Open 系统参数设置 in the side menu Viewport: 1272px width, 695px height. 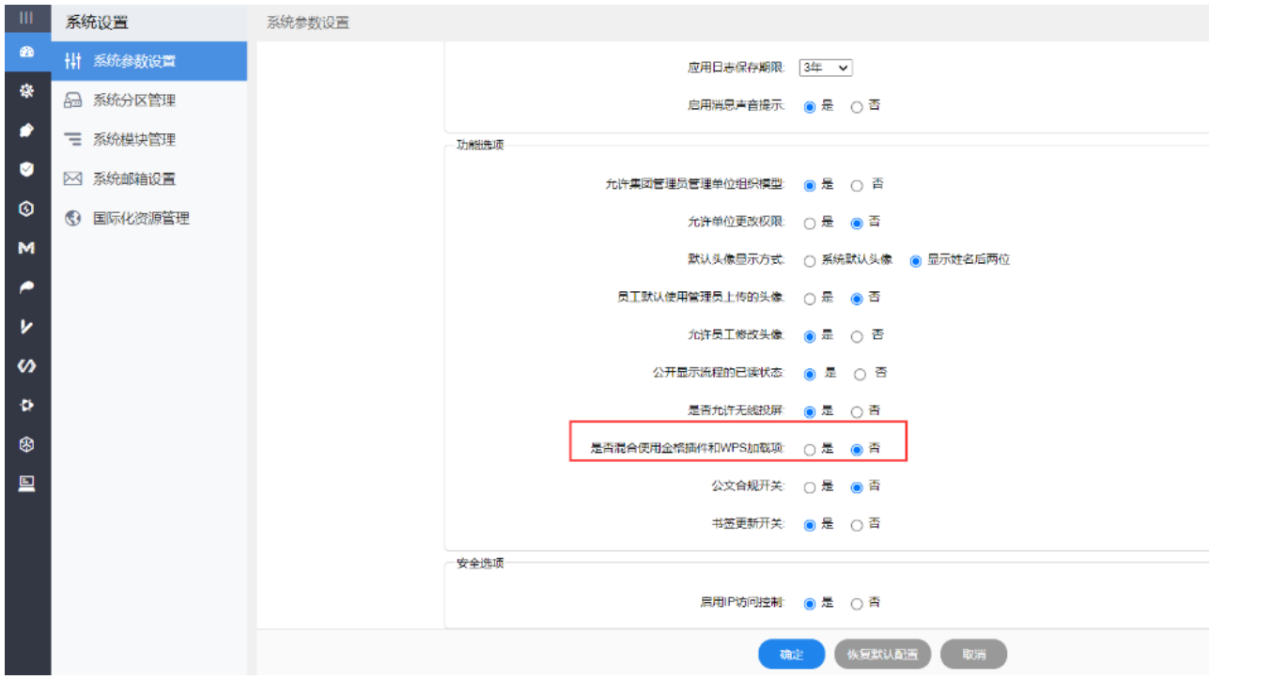click(149, 61)
